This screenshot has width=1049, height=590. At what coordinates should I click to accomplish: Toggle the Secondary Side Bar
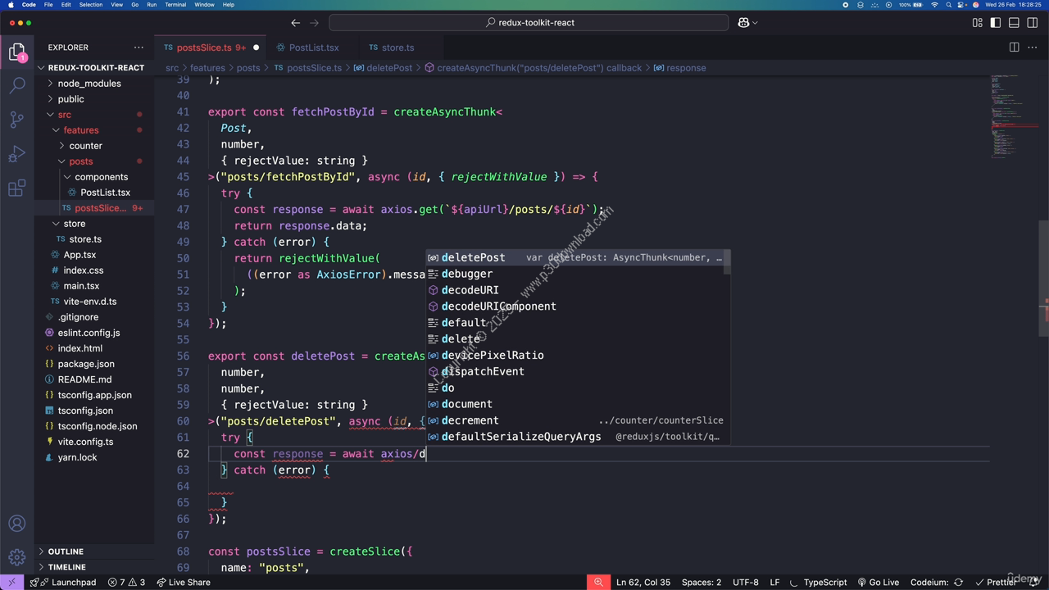pyautogui.click(x=1030, y=22)
